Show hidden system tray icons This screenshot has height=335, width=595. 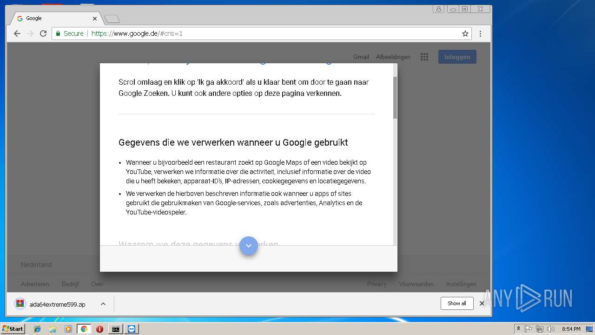pos(518,328)
